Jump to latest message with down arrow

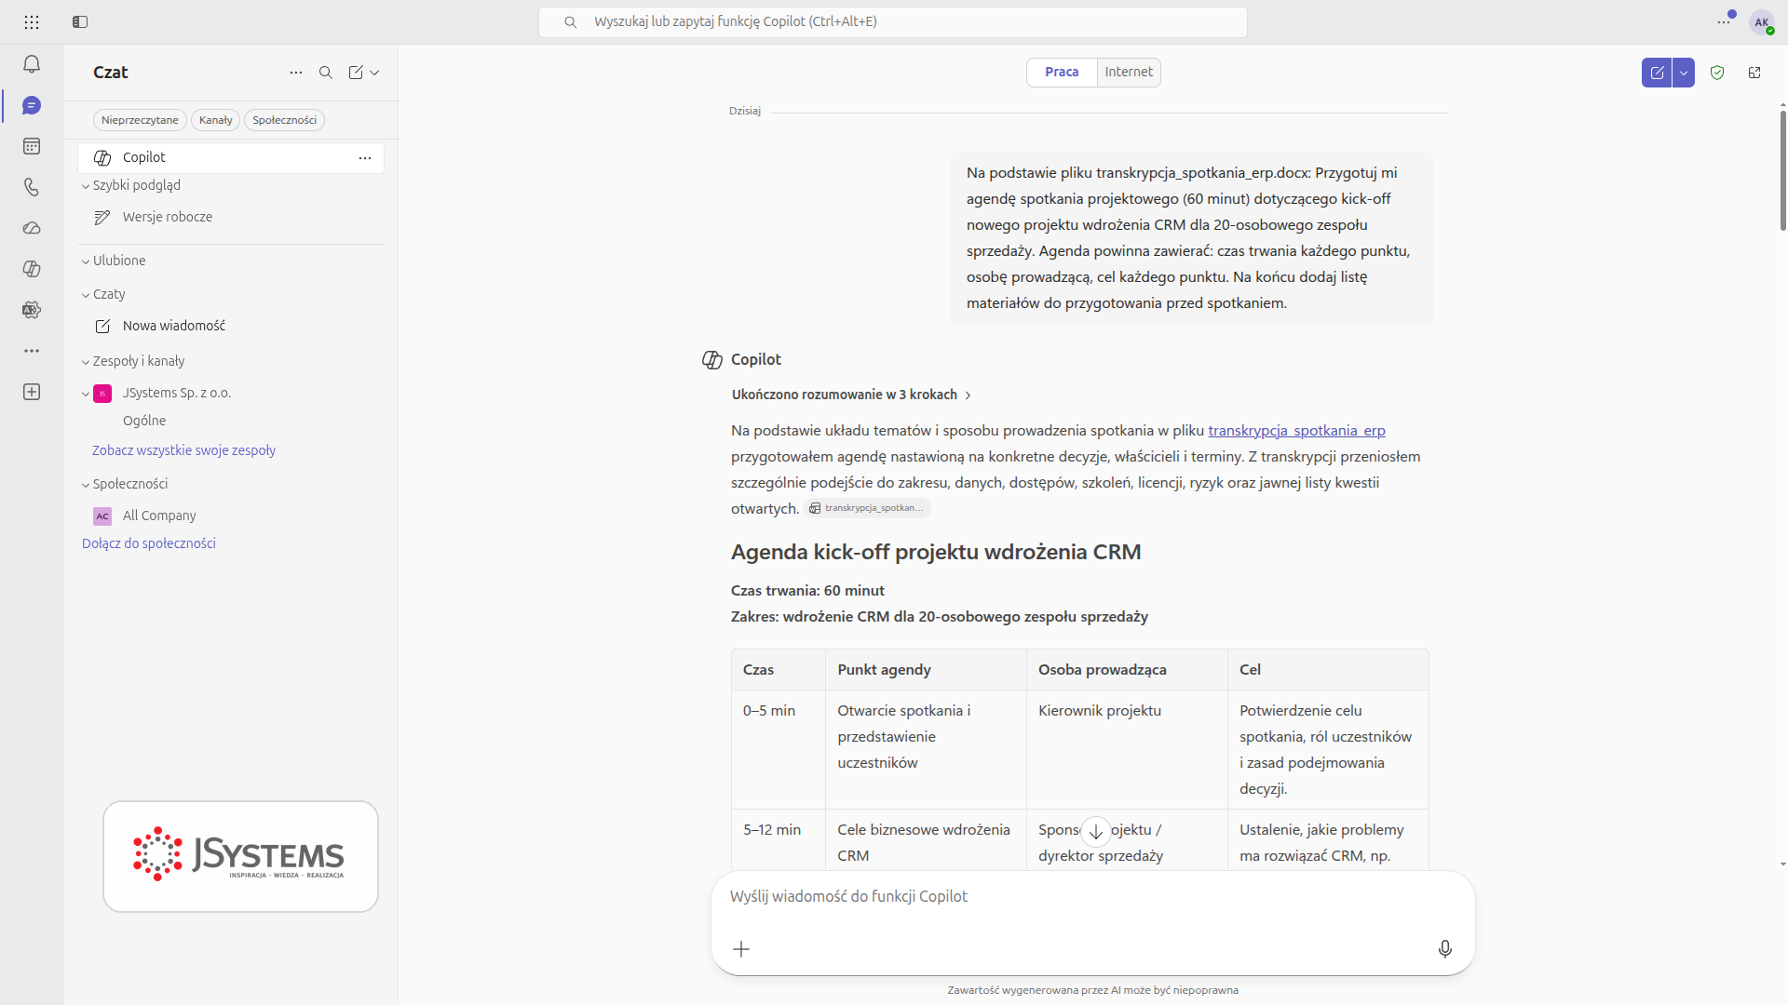tap(1096, 832)
